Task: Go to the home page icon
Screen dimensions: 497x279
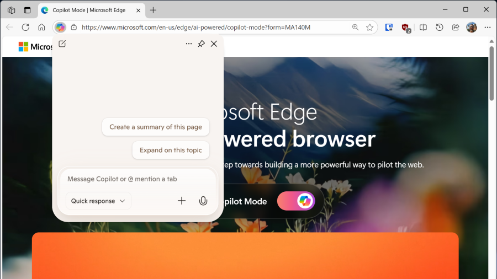Action: [41, 27]
